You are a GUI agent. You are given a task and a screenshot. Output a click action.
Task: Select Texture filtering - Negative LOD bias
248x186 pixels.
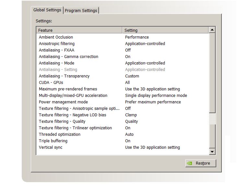pos(72,115)
